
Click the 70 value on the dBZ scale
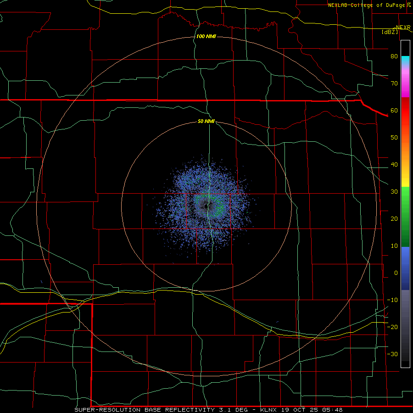click(394, 84)
